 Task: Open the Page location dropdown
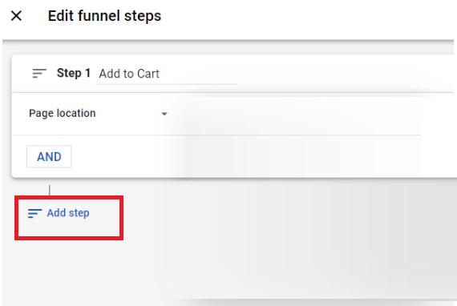pos(99,113)
